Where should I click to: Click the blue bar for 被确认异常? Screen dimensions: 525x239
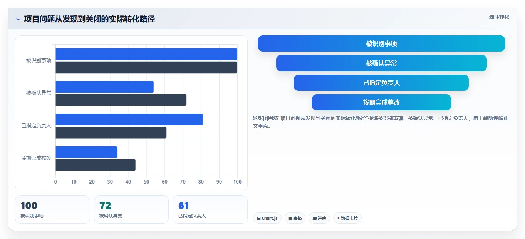pyautogui.click(x=105, y=87)
